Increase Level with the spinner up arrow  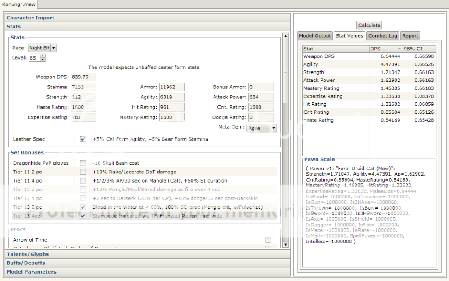tap(43, 56)
